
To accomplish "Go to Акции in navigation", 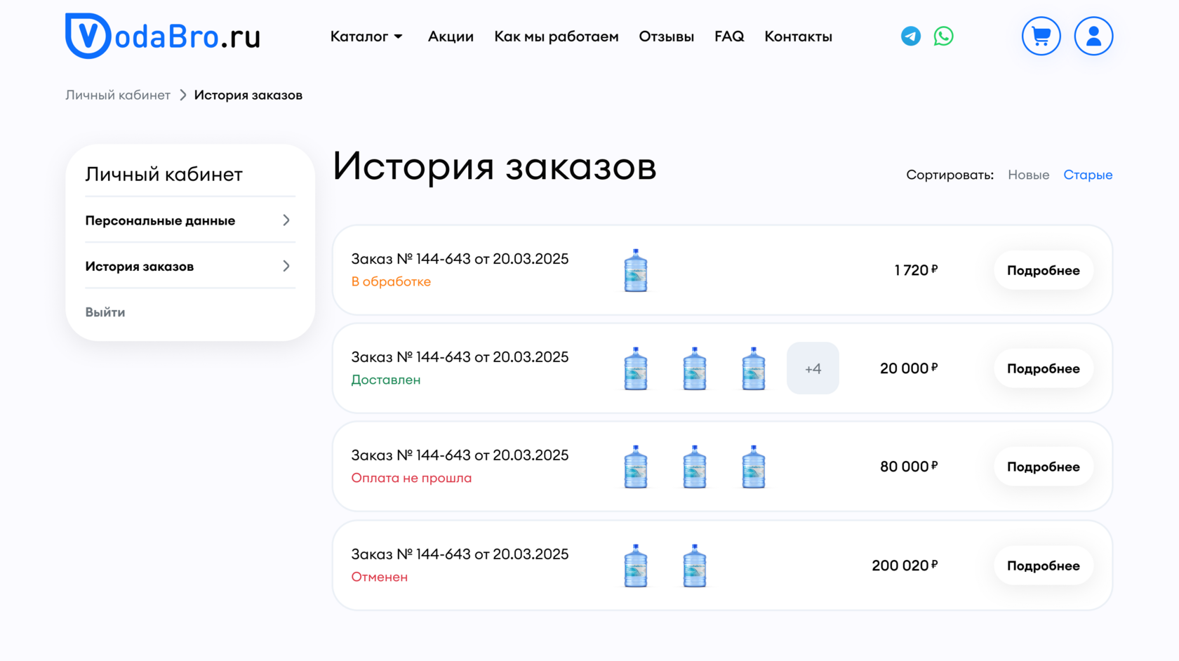I will point(451,36).
